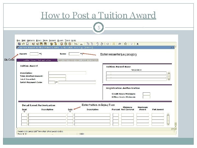Click the Tuition Award Base scrollbar
197x148 pixels.
tap(169, 76)
